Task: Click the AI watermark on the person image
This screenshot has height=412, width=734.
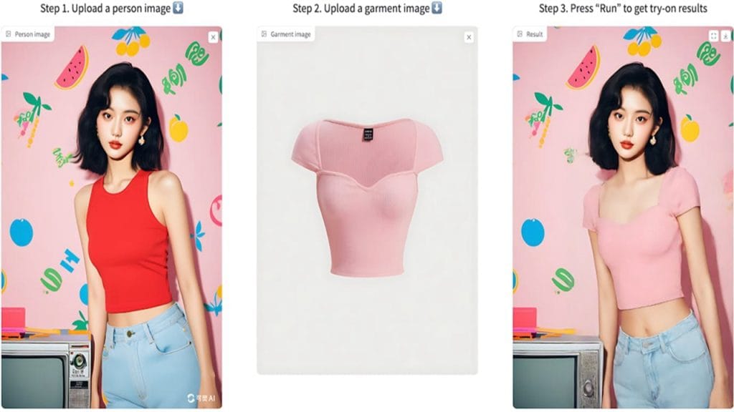Action: point(201,398)
